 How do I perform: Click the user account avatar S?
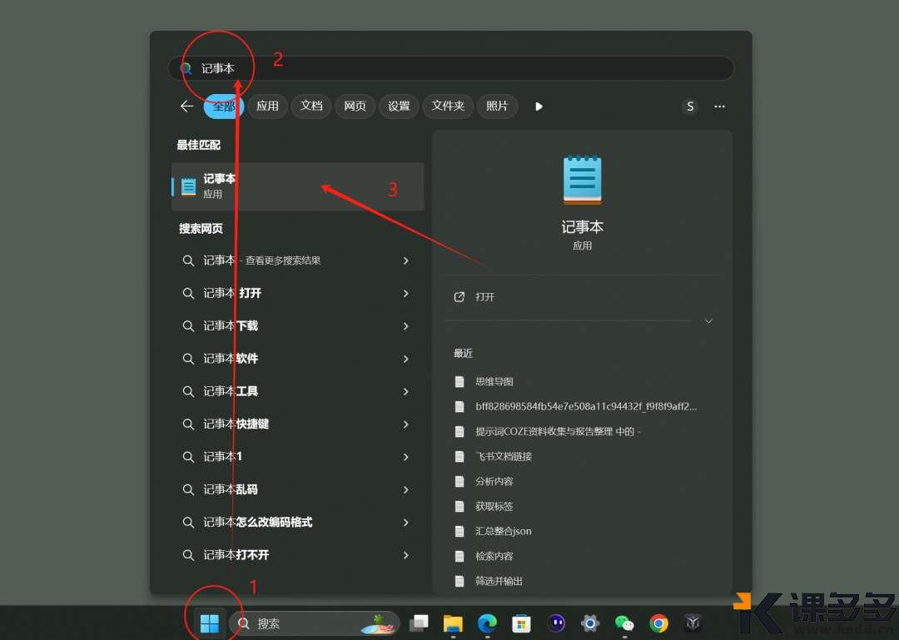(x=690, y=107)
